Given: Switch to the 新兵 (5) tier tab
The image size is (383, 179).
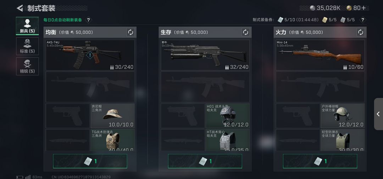Looking at the screenshot, I should (x=27, y=26).
